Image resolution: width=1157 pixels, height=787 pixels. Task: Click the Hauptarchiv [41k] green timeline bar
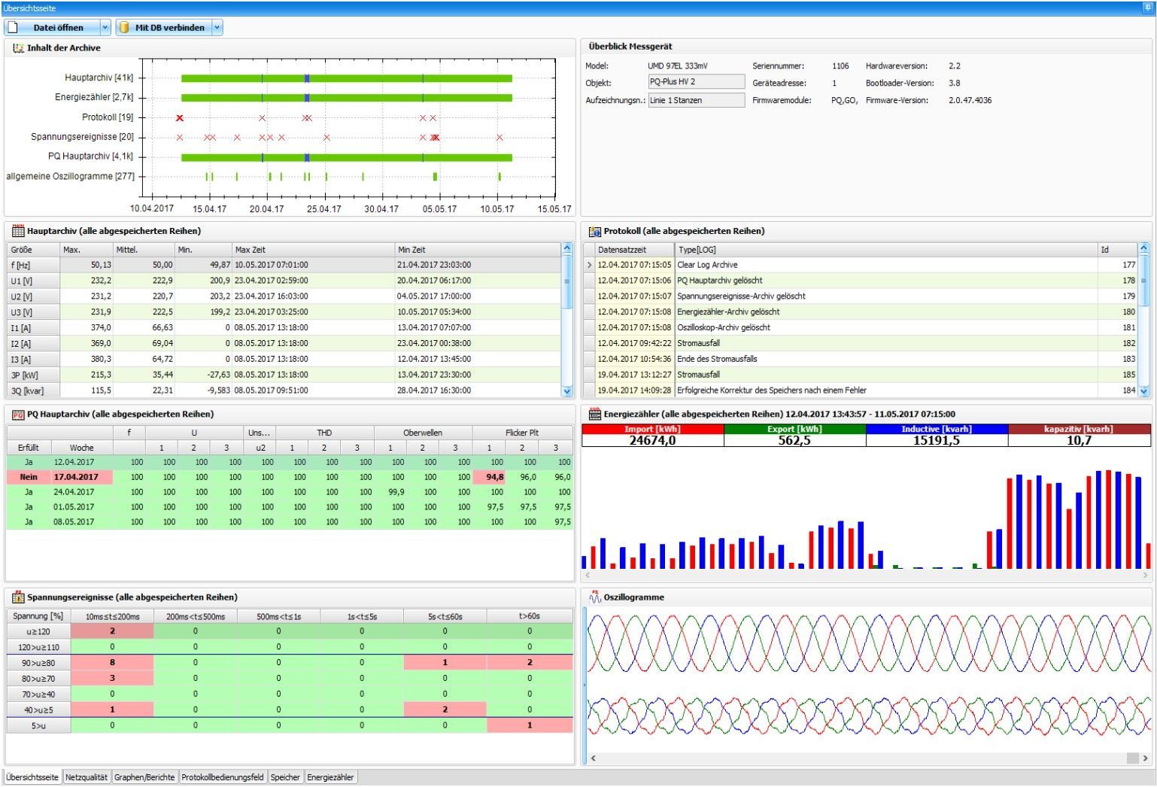[x=347, y=78]
